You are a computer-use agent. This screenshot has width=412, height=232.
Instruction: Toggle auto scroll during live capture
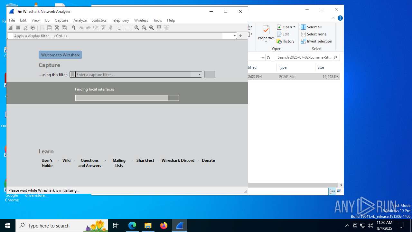118,28
